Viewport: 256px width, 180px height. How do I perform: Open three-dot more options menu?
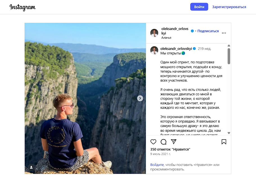[224, 33]
